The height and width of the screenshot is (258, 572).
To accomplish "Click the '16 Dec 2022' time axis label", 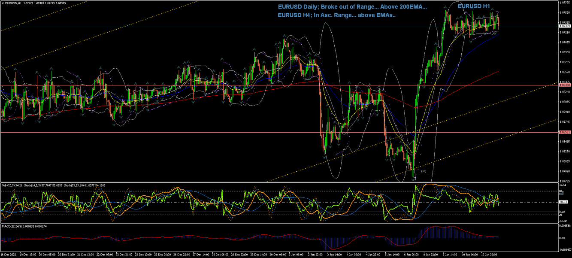I will click(9, 255).
